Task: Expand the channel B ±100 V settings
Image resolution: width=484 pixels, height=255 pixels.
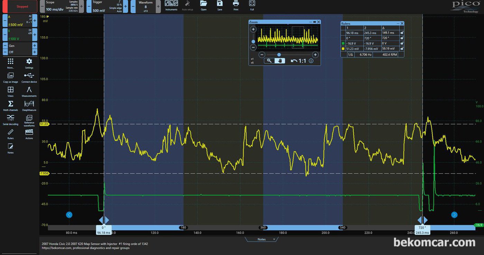Action: coord(20,35)
